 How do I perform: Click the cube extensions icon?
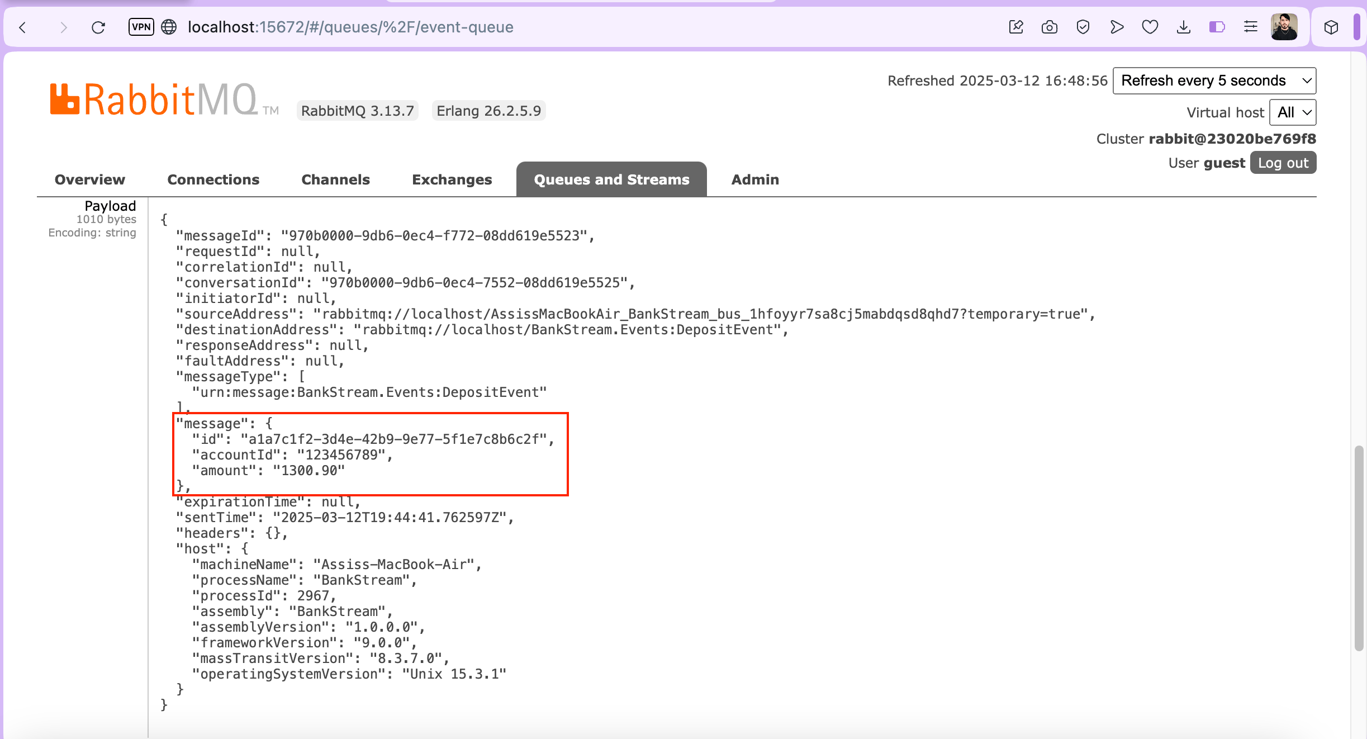1331,27
